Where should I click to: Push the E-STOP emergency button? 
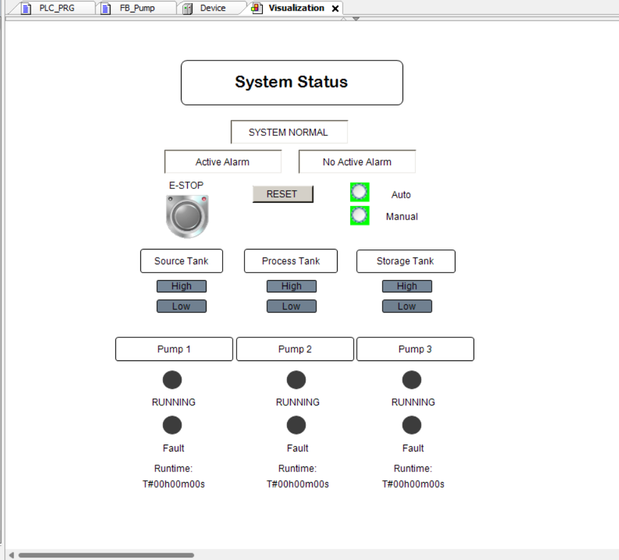187,216
